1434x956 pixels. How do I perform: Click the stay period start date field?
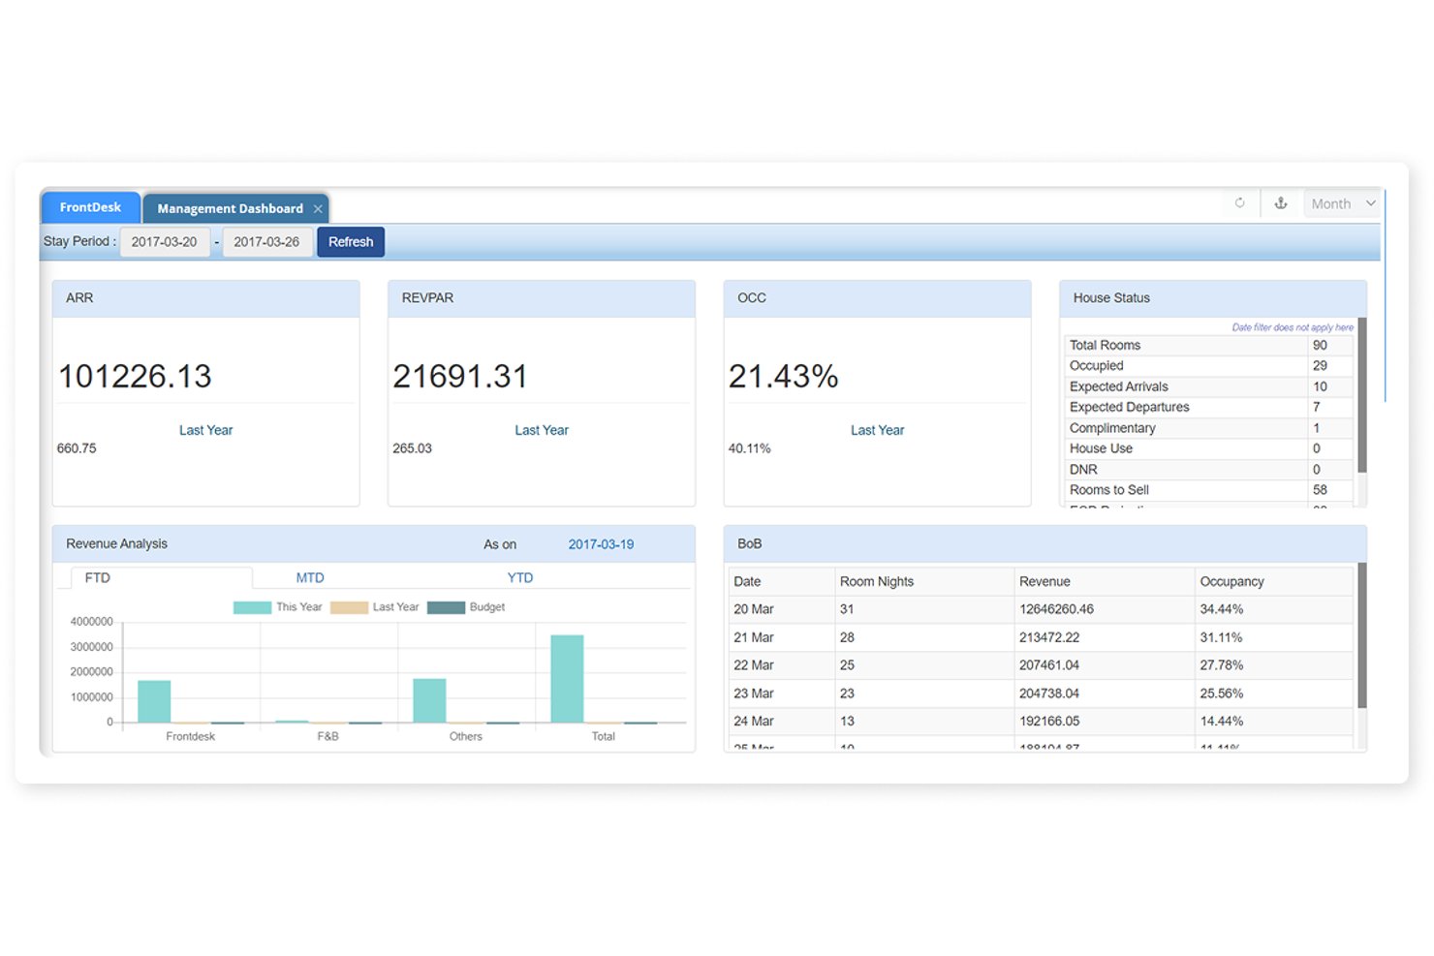pyautogui.click(x=164, y=242)
